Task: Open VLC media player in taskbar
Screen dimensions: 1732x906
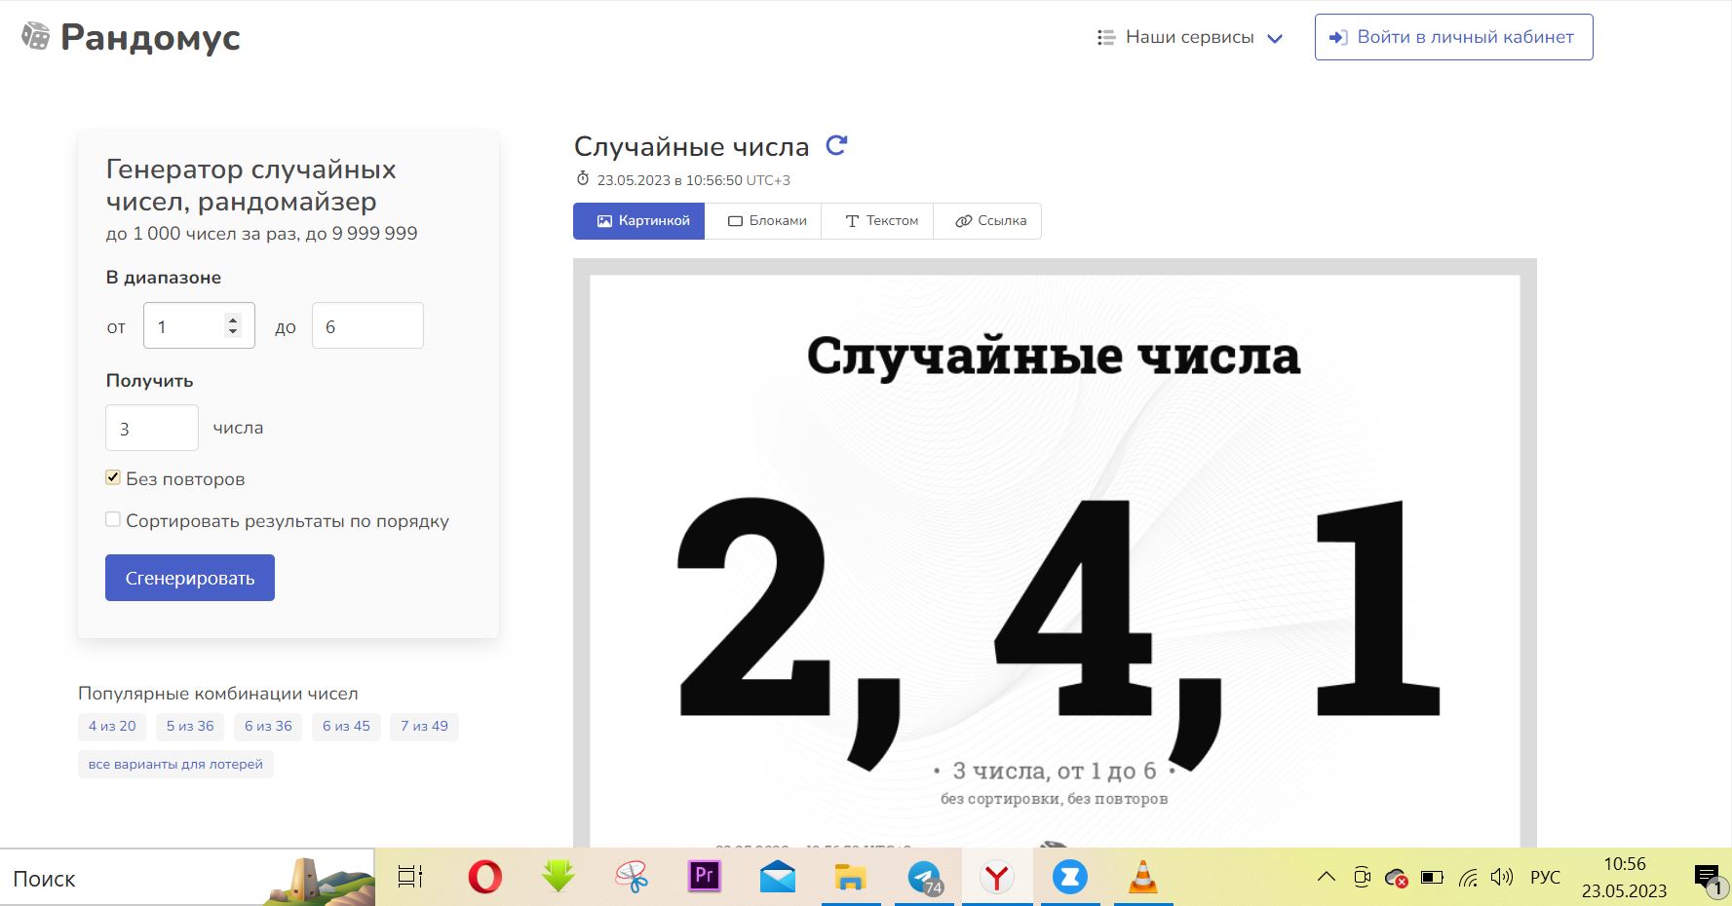Action: tap(1142, 878)
